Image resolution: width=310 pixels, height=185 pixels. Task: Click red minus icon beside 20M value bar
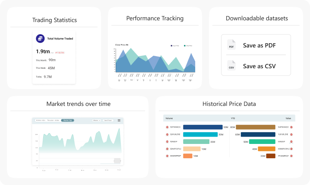291,156
